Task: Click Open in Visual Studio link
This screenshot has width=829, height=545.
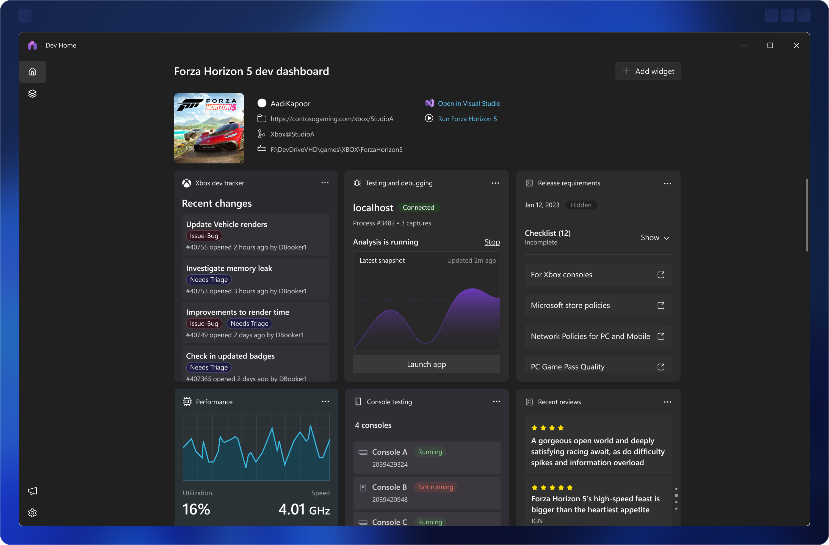Action: (x=469, y=103)
